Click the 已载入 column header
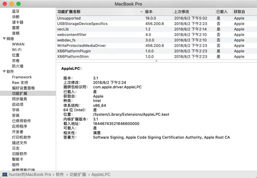257x178 pixels. [222, 12]
